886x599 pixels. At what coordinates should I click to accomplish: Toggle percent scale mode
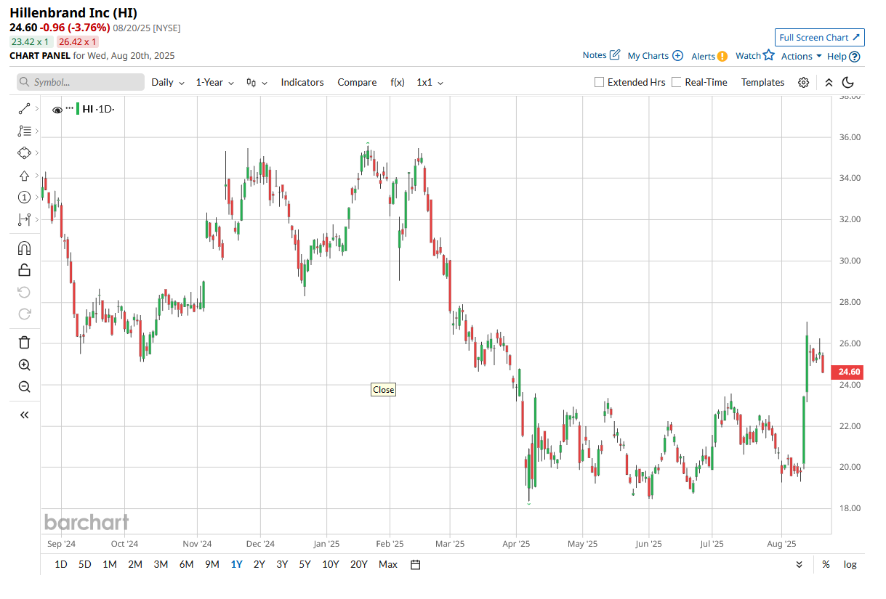point(826,564)
